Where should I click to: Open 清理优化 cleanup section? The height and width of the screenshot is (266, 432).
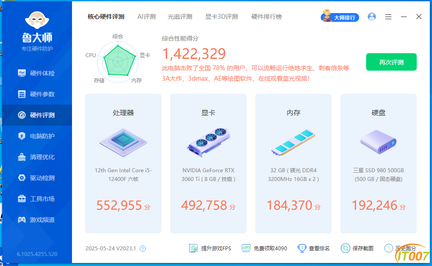[x=37, y=157]
